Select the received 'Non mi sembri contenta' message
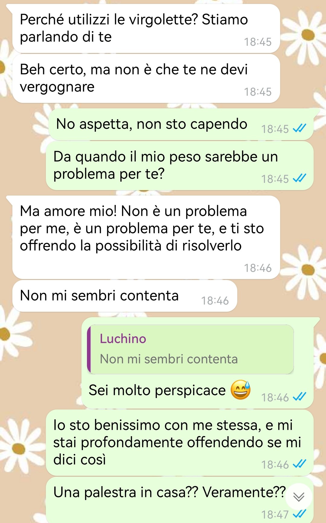 (x=125, y=296)
